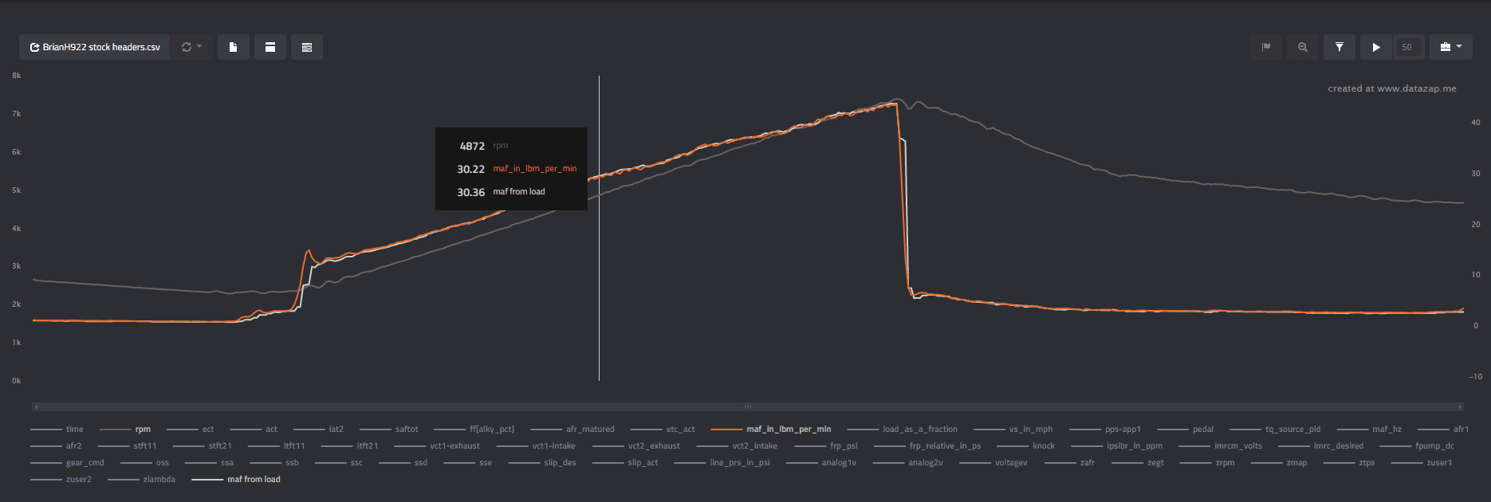Enable the zlambda legend series
1491x502 pixels.
click(x=141, y=480)
